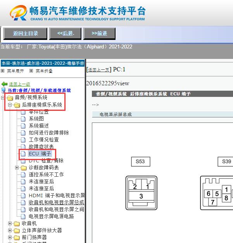Click the S53 connector pin diagram

[142, 193]
